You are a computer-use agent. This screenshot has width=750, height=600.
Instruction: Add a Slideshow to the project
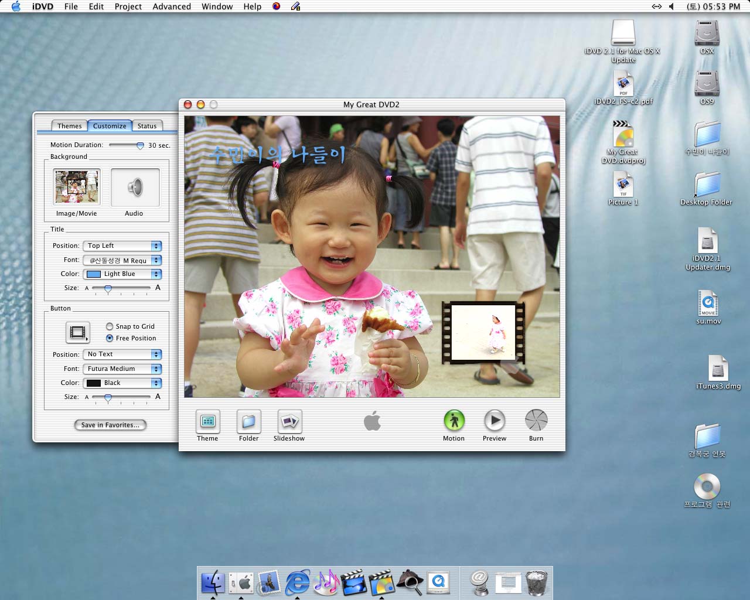(289, 421)
